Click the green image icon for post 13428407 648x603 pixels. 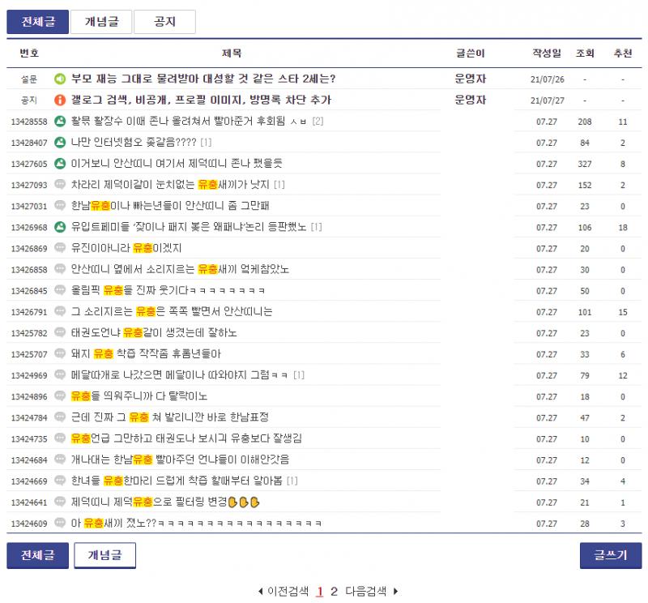point(60,143)
